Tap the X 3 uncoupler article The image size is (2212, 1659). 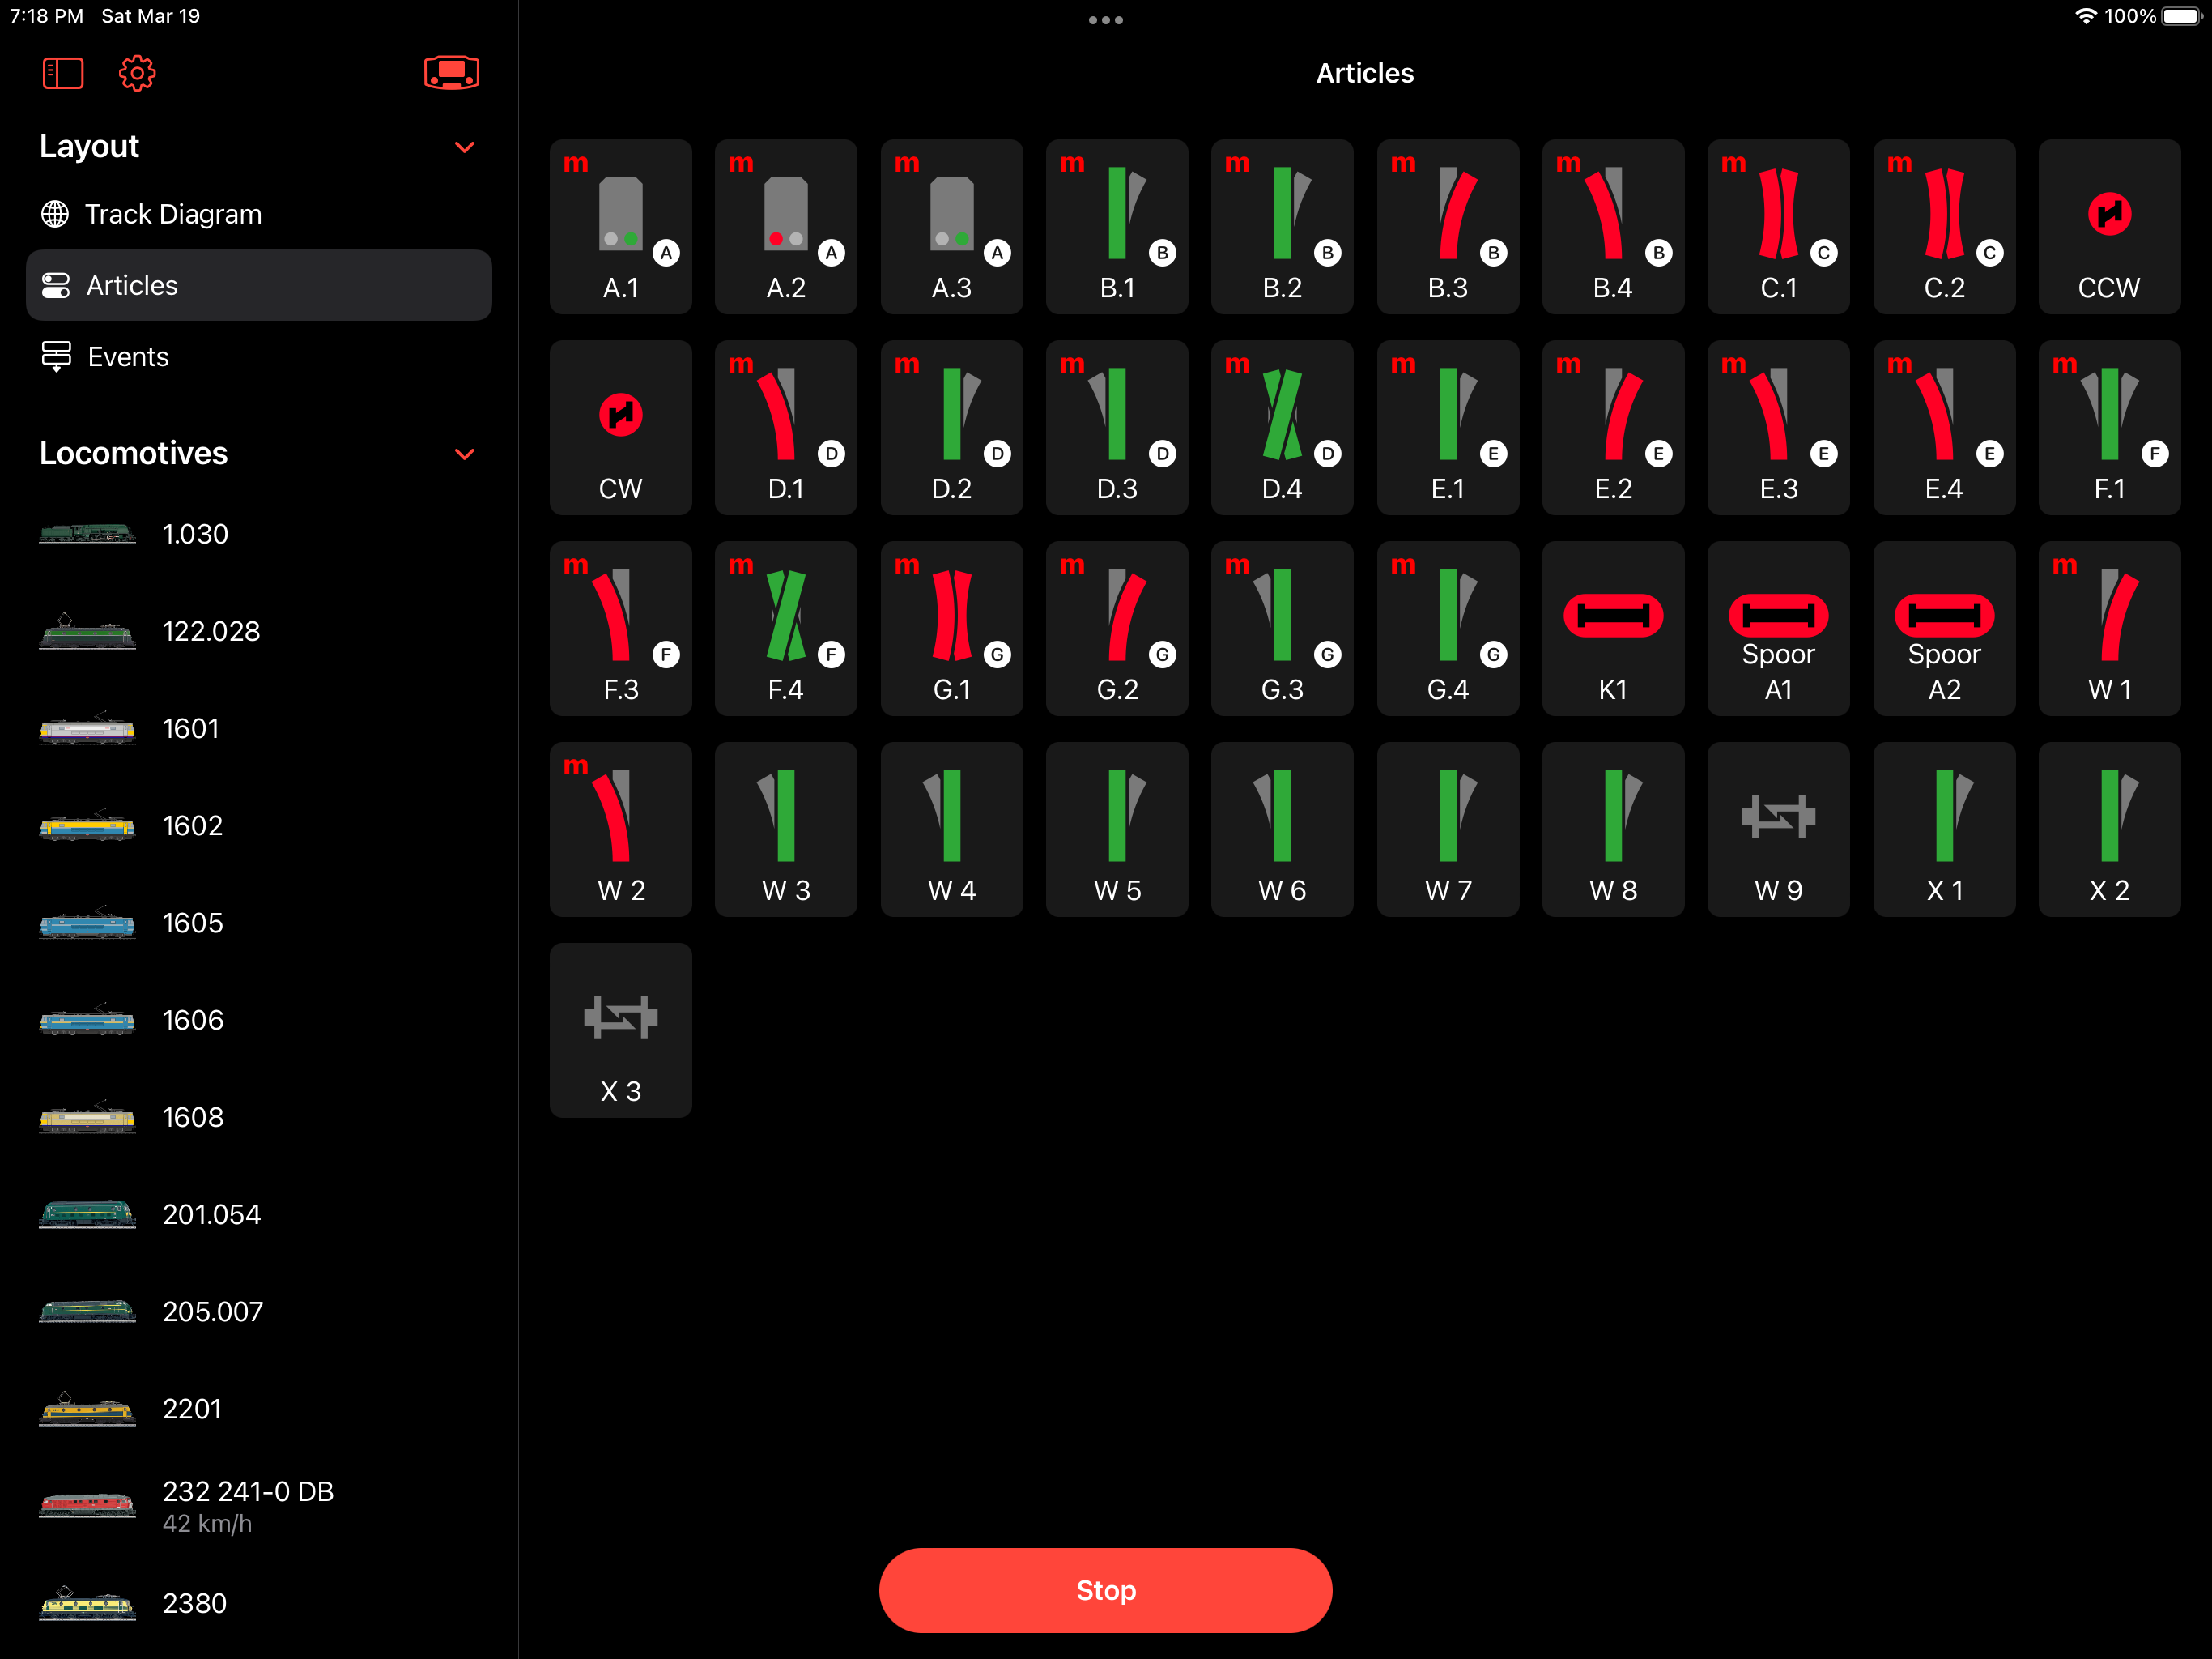(620, 1030)
